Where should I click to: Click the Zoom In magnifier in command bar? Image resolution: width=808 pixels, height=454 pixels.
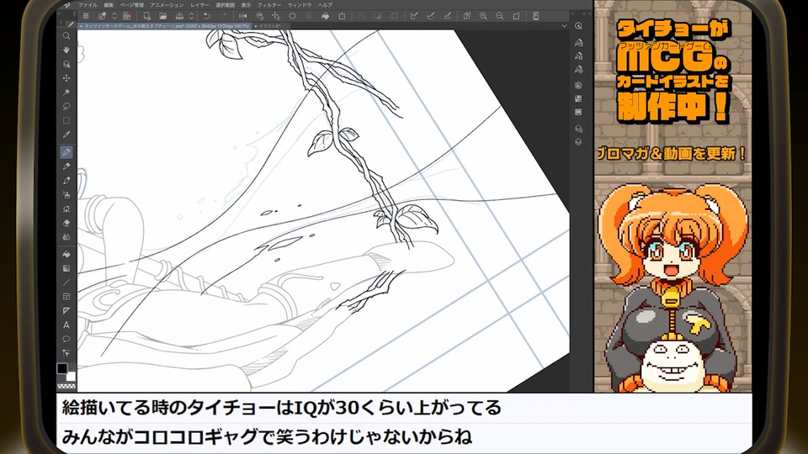click(x=483, y=16)
